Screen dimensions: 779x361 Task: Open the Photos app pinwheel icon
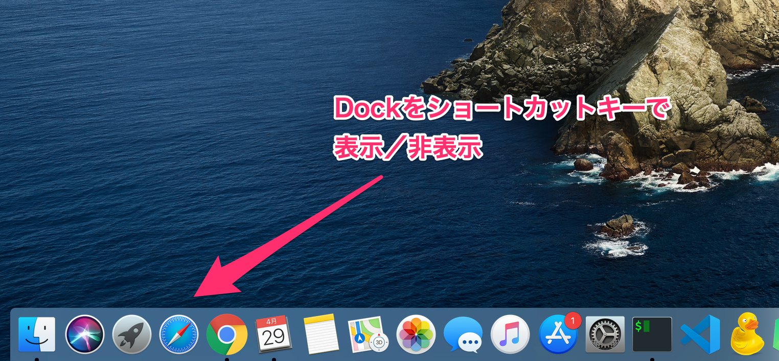pos(416,334)
